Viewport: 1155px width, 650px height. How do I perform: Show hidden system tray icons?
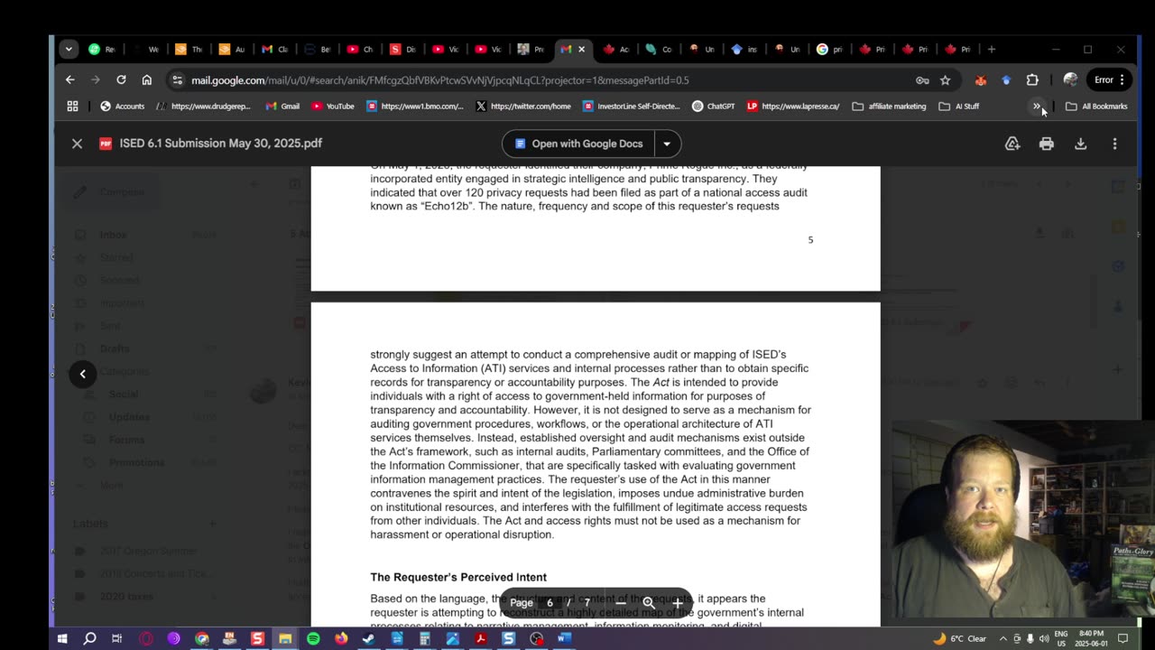1003,638
